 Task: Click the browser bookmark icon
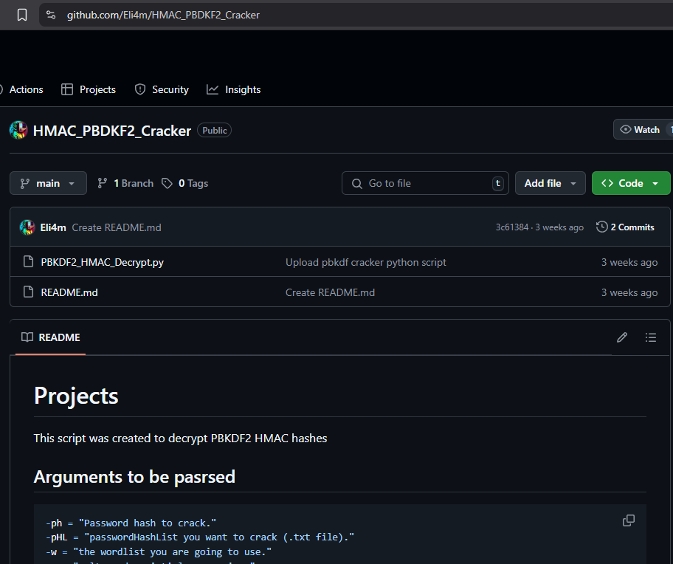point(22,15)
